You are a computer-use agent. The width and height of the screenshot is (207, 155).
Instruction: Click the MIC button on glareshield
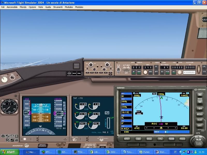tap(12, 78)
